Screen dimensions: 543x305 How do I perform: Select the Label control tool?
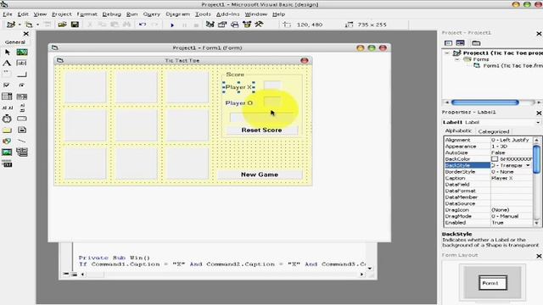click(x=7, y=64)
